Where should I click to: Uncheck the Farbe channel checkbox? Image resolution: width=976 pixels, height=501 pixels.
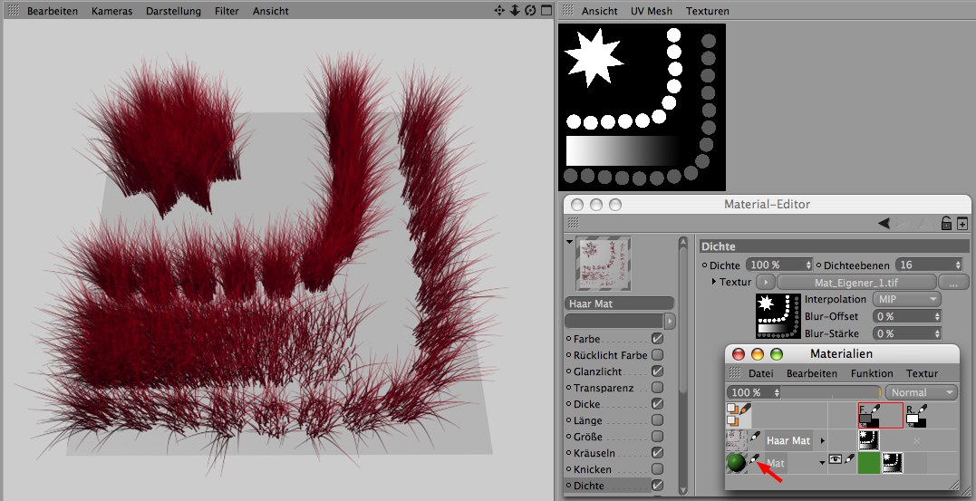point(657,339)
